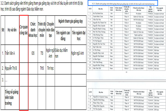
Task: Select the name 'Lê Thị Dung'
Action: click(97, 50)
